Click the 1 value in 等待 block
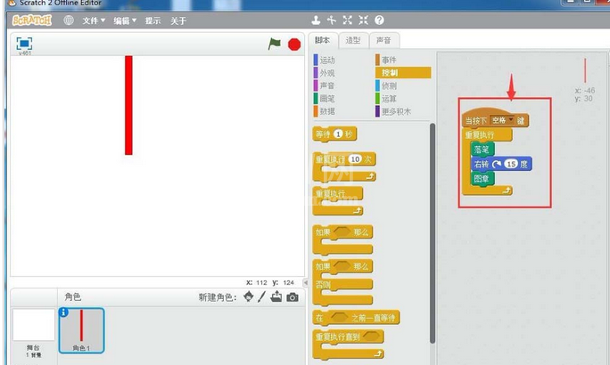 pyautogui.click(x=338, y=134)
